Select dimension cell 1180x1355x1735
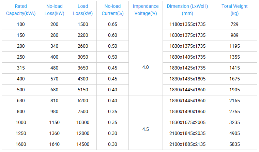The height and width of the screenshot is (152, 259). pyautogui.click(x=187, y=25)
